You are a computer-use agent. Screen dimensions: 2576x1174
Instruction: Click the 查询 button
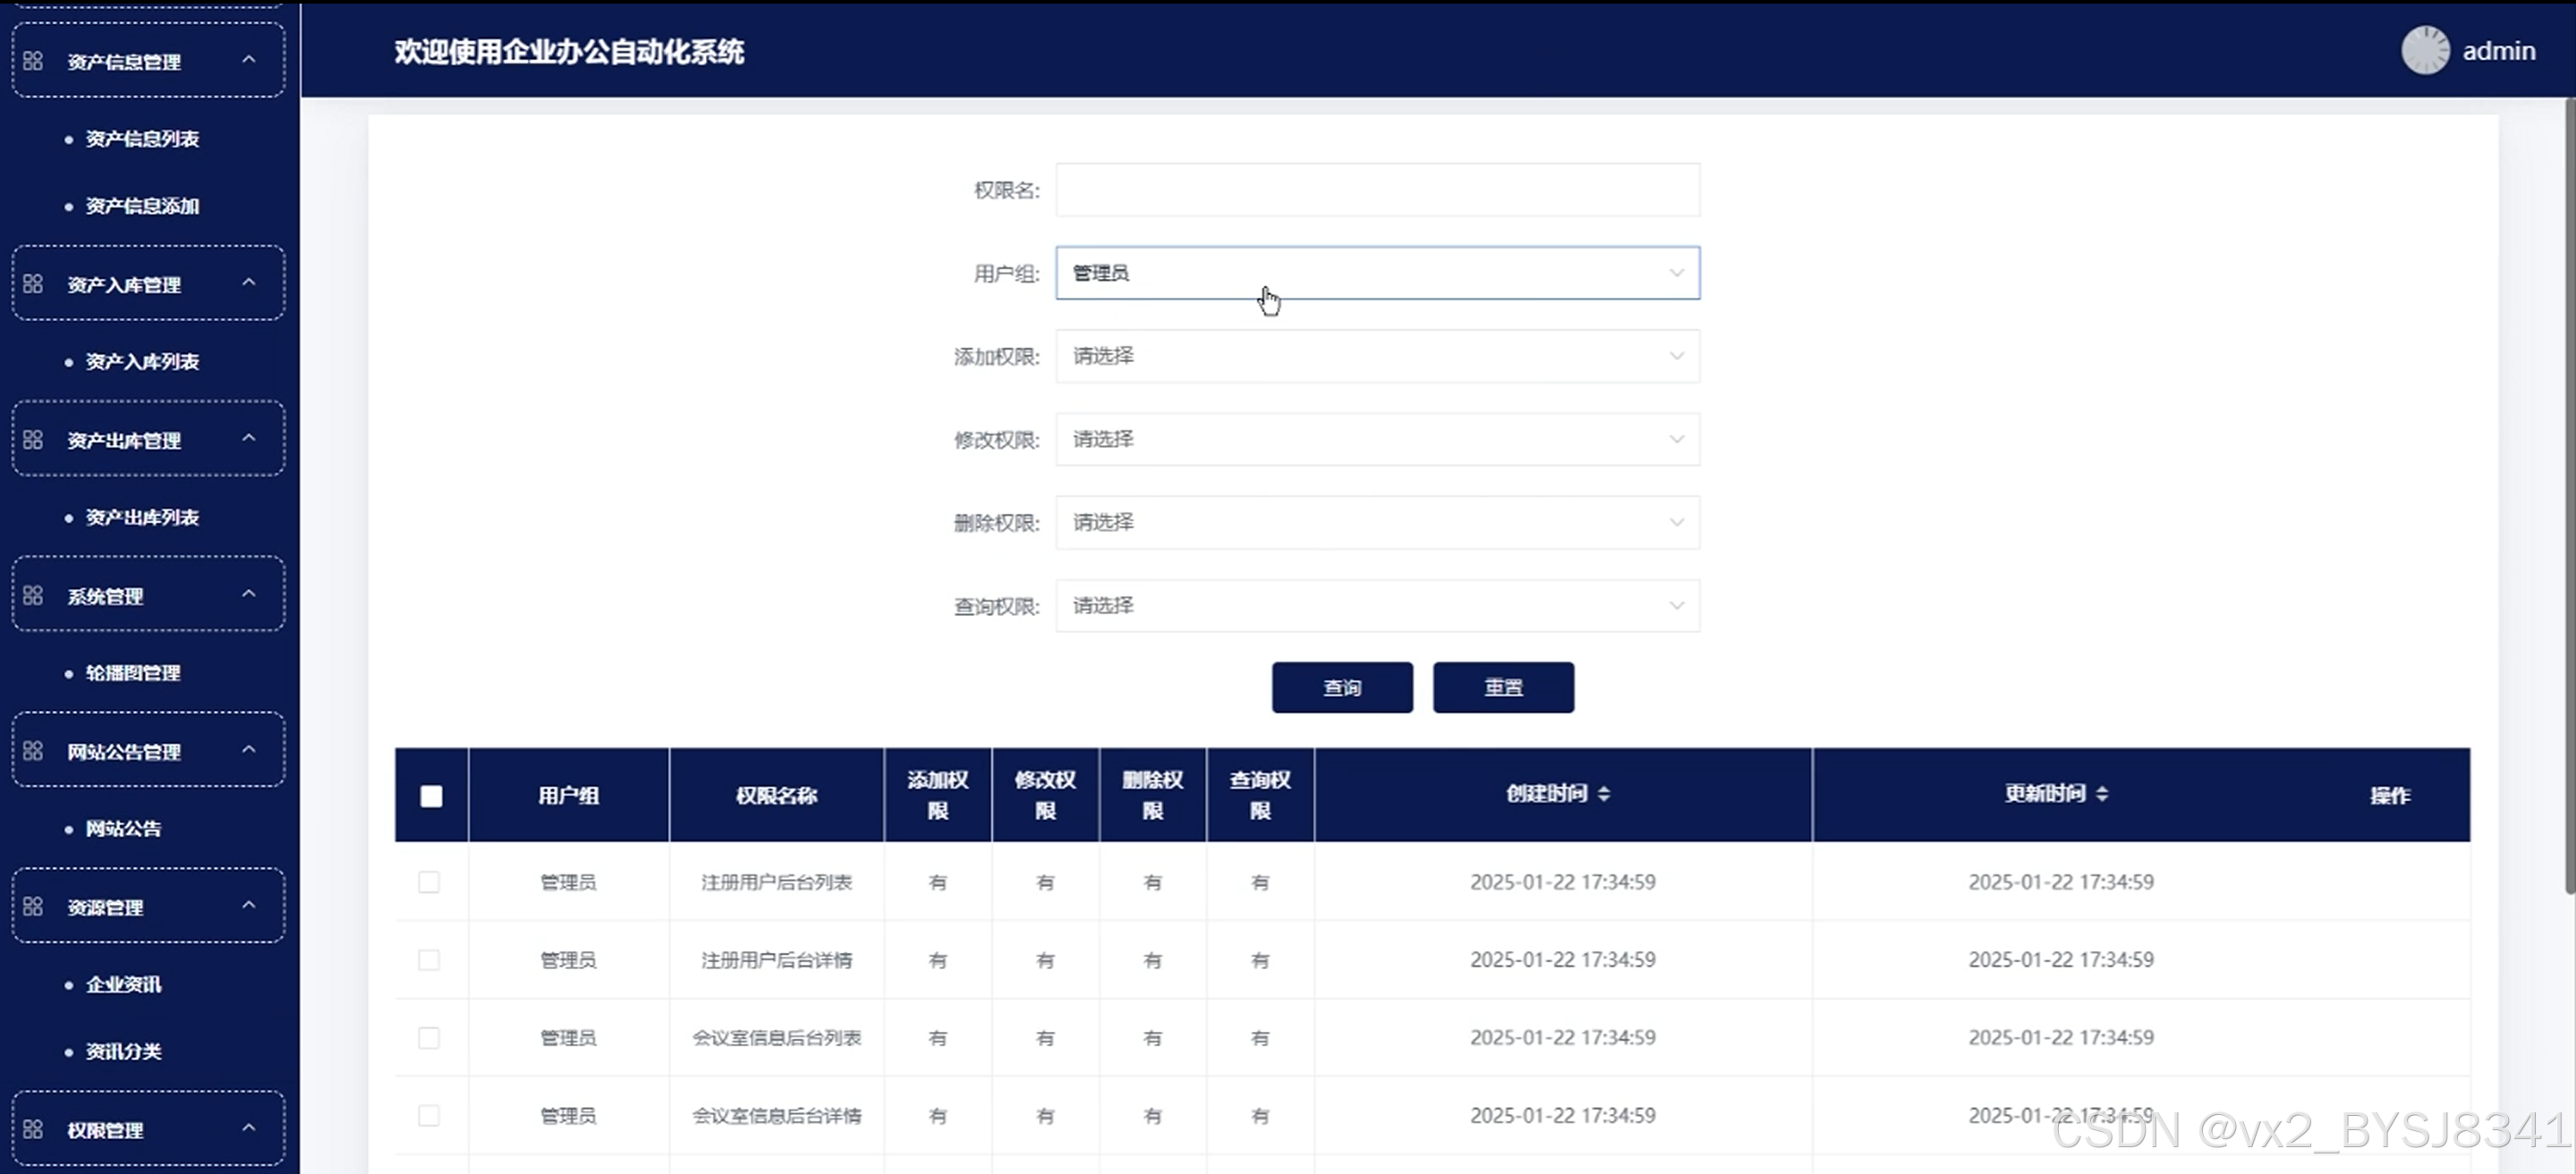1341,688
